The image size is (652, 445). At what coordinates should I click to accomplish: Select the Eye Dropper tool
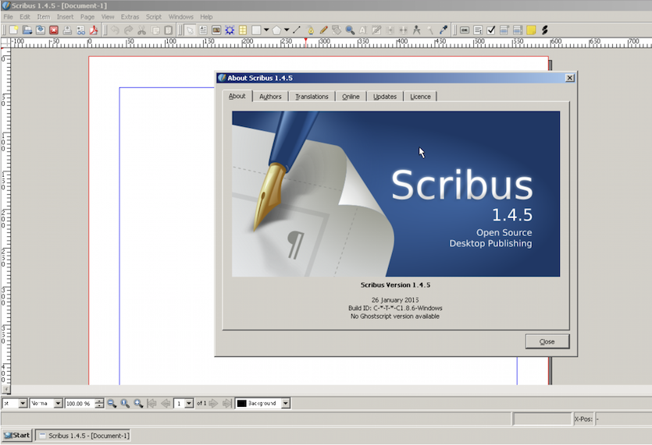pos(444,30)
